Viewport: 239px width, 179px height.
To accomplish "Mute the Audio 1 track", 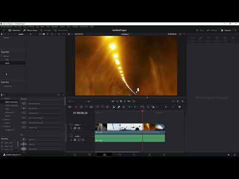I will click(x=83, y=140).
